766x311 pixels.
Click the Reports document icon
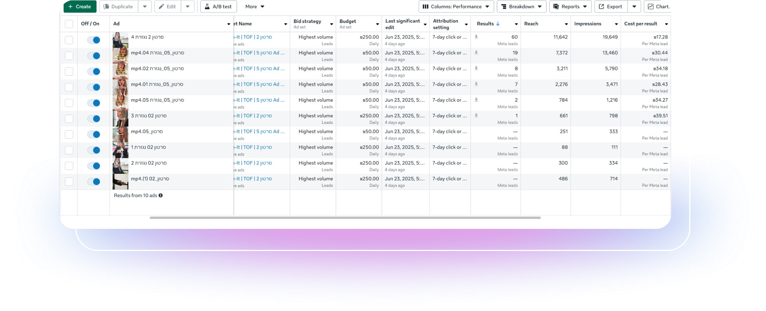pos(556,6)
